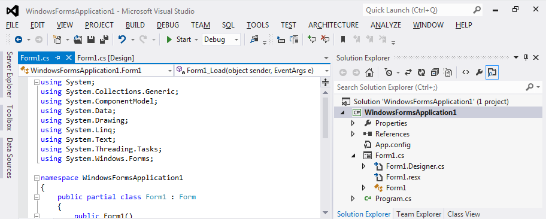Open the ARCHITECTURE menu
Screen dimensions: 546x219
(x=333, y=25)
